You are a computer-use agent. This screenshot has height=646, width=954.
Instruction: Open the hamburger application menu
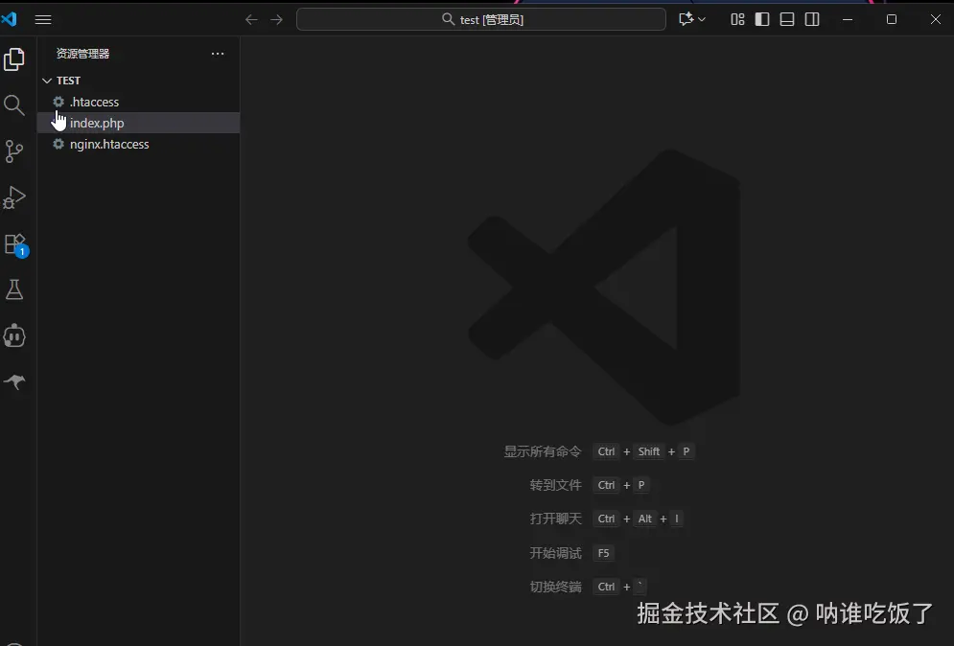pos(42,19)
